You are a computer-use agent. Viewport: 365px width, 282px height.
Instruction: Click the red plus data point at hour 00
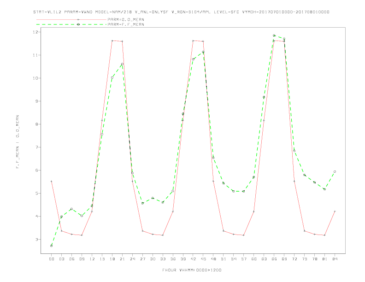coord(52,181)
